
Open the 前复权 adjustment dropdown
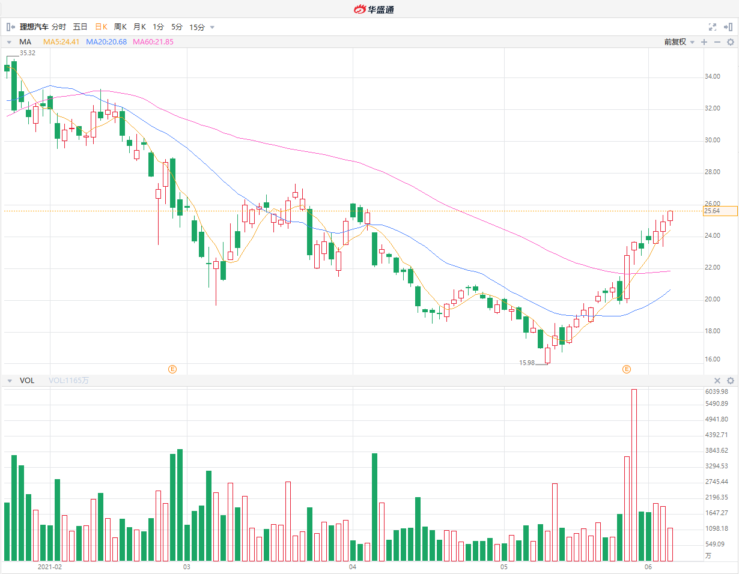[679, 42]
